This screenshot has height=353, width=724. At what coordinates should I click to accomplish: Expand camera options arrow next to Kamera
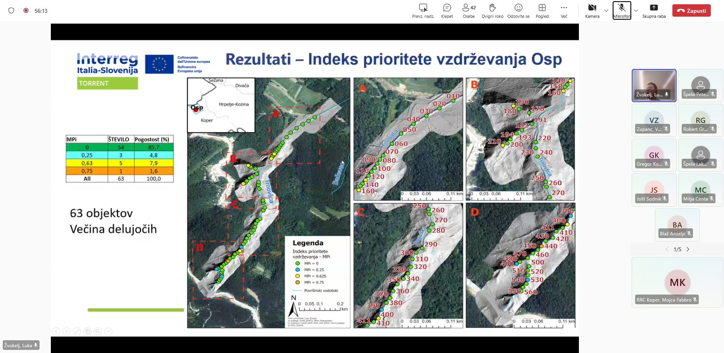pos(606,10)
